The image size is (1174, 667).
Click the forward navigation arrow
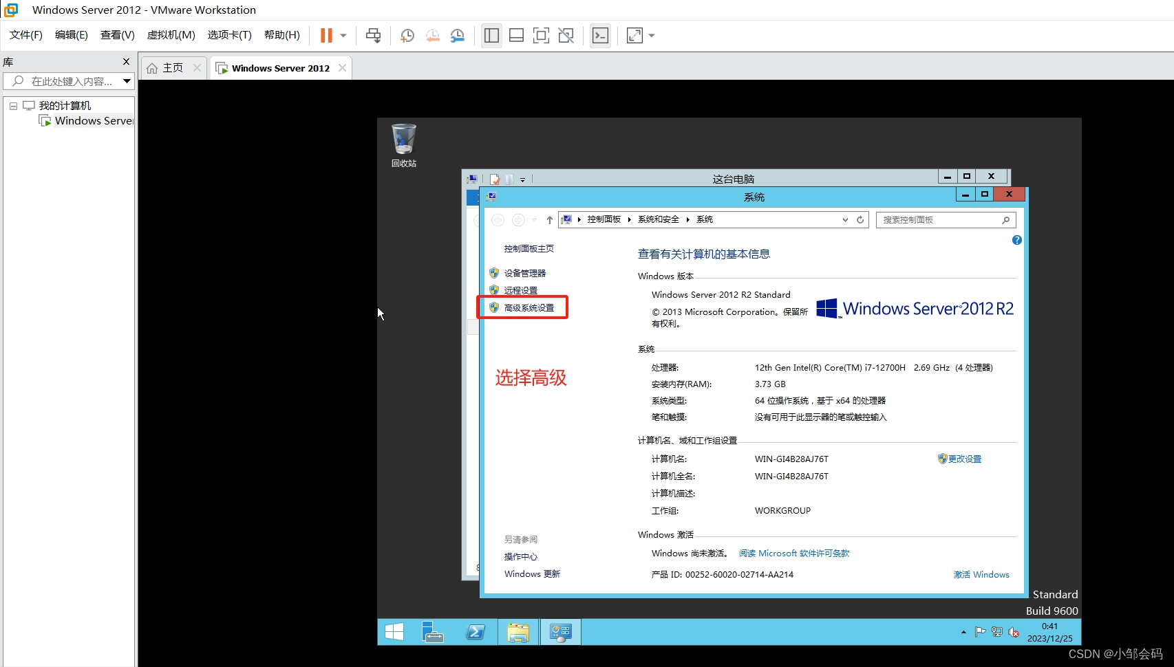coord(518,220)
